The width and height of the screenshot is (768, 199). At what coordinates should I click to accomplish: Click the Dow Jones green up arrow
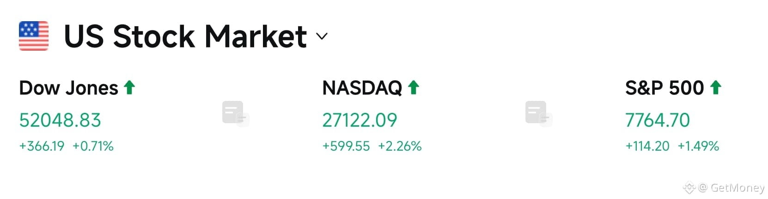click(x=129, y=88)
